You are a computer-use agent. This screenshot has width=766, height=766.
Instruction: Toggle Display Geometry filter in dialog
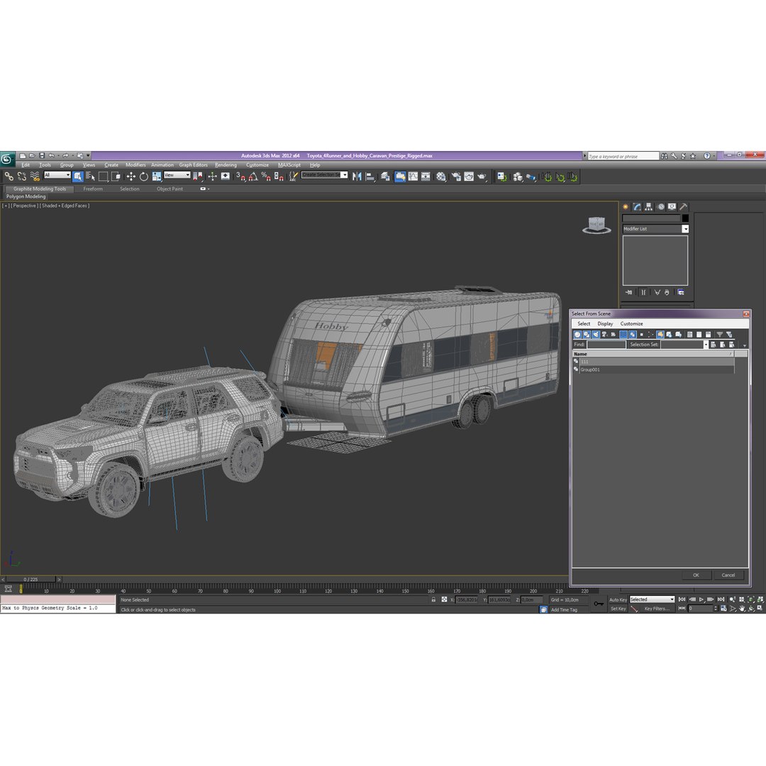tap(577, 335)
